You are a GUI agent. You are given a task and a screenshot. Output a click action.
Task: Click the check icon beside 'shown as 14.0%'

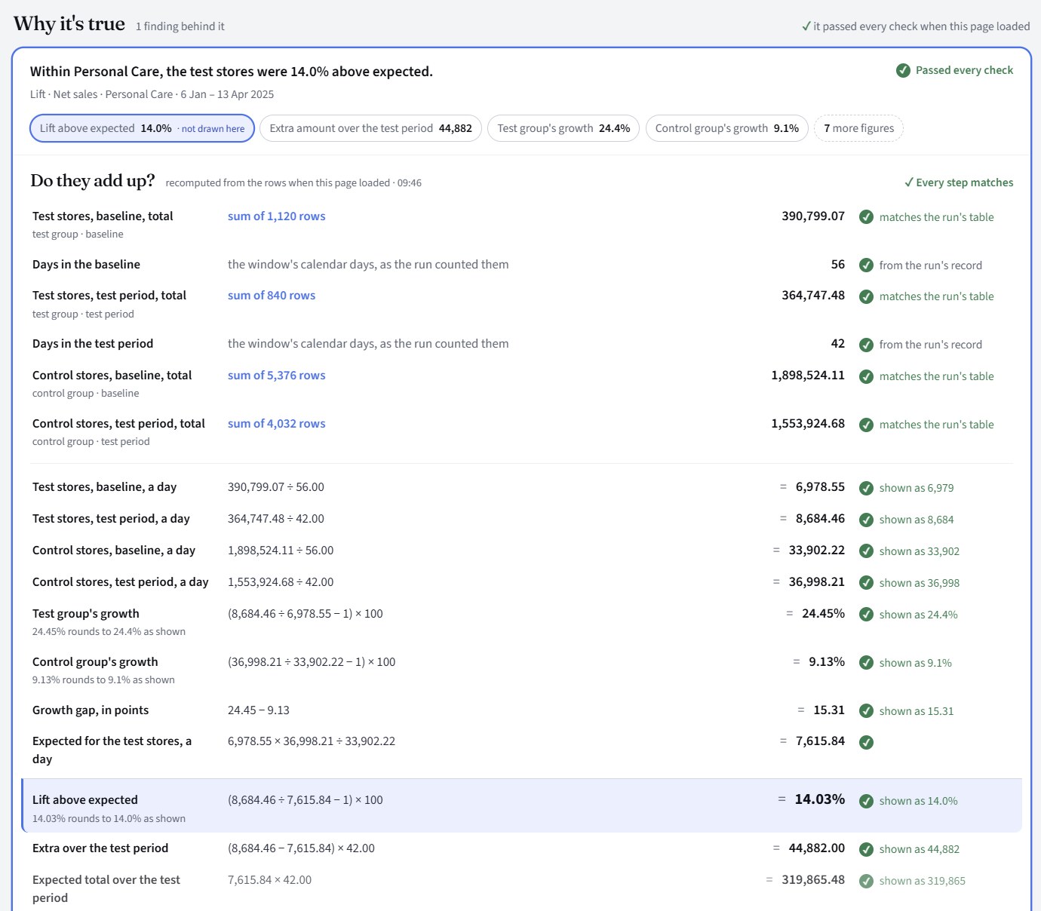[867, 801]
